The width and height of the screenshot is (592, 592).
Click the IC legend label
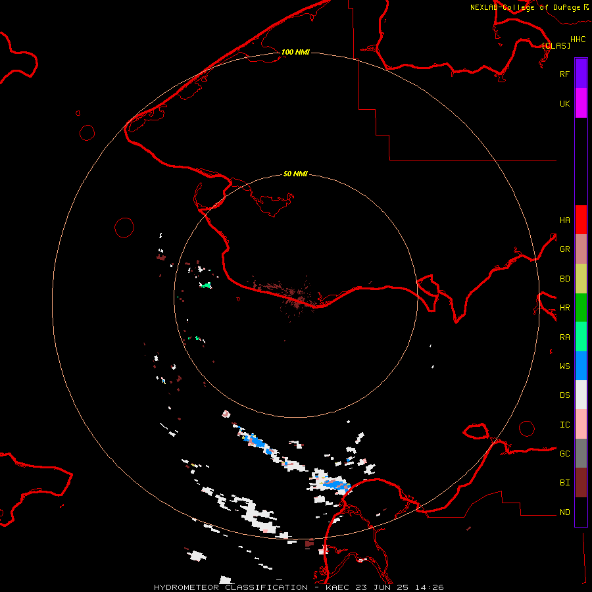(x=564, y=425)
